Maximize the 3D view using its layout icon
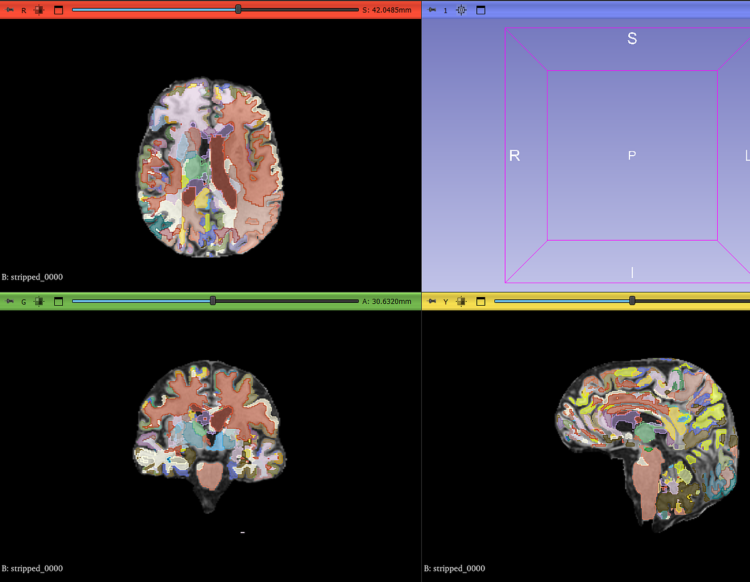750x582 pixels. [x=481, y=10]
